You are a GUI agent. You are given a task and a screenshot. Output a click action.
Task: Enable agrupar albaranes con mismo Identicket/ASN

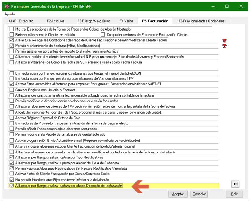coord(12,73)
